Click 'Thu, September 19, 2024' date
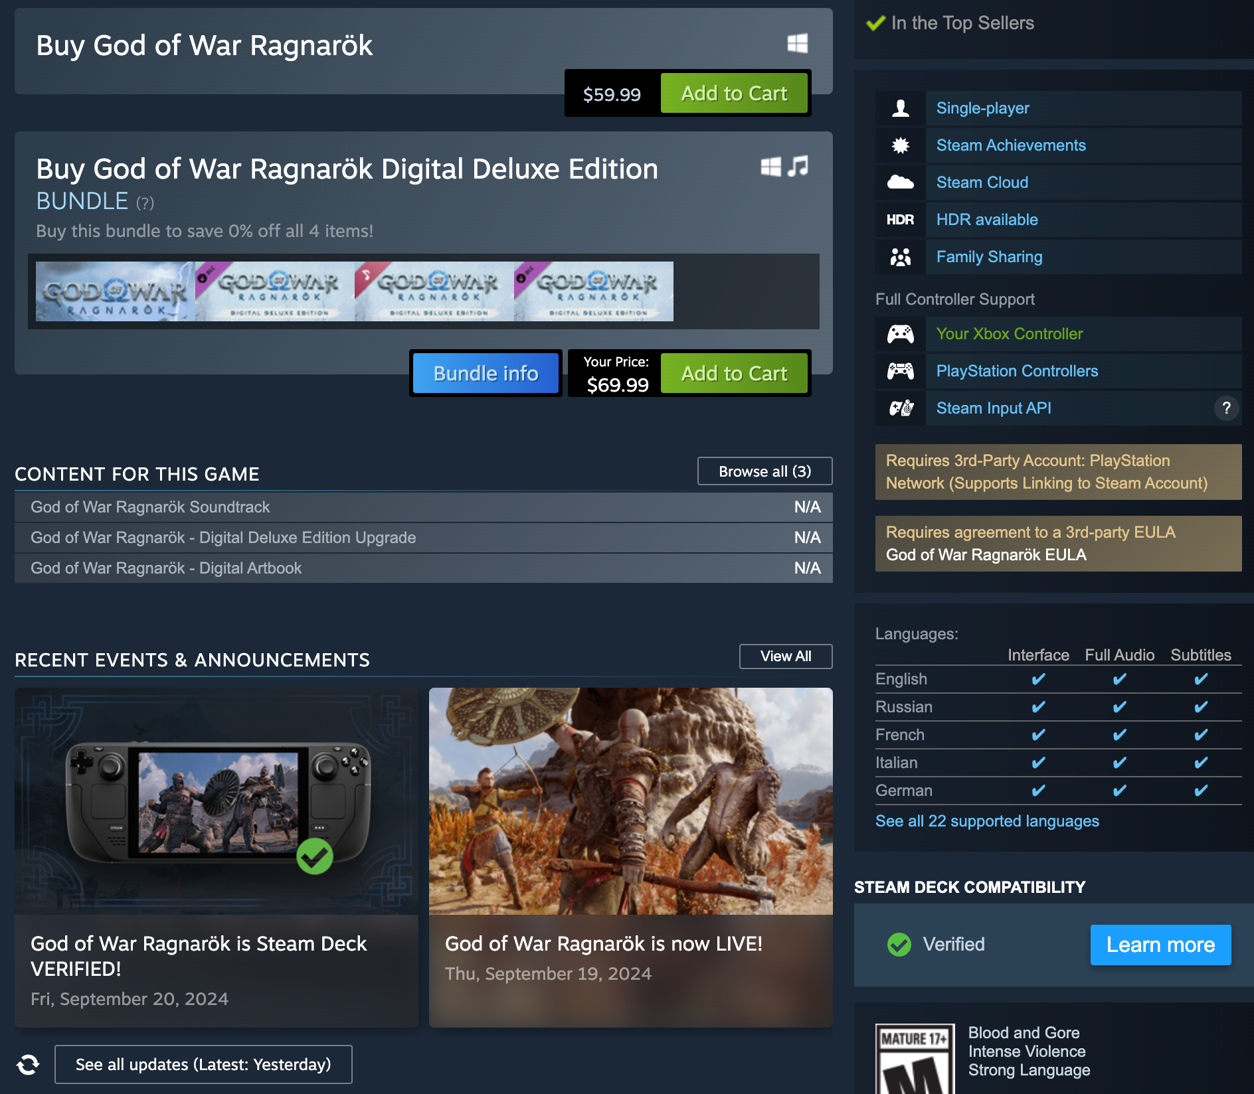 pyautogui.click(x=548, y=974)
